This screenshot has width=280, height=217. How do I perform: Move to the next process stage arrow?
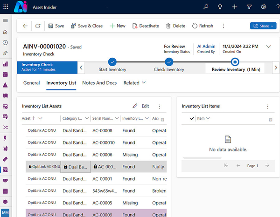tap(276, 68)
